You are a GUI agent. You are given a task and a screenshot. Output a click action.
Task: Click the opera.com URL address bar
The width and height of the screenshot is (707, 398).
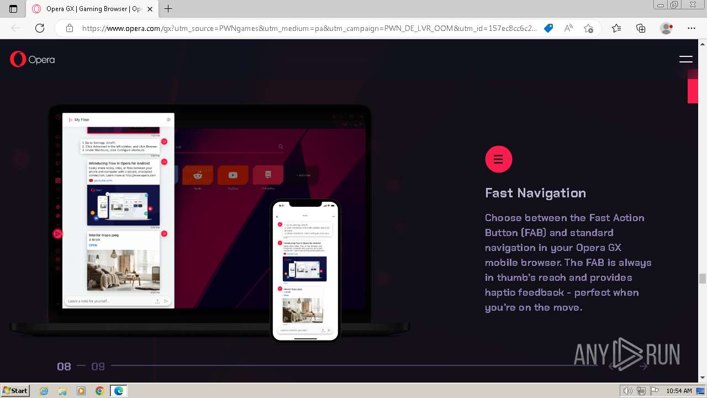pos(309,28)
